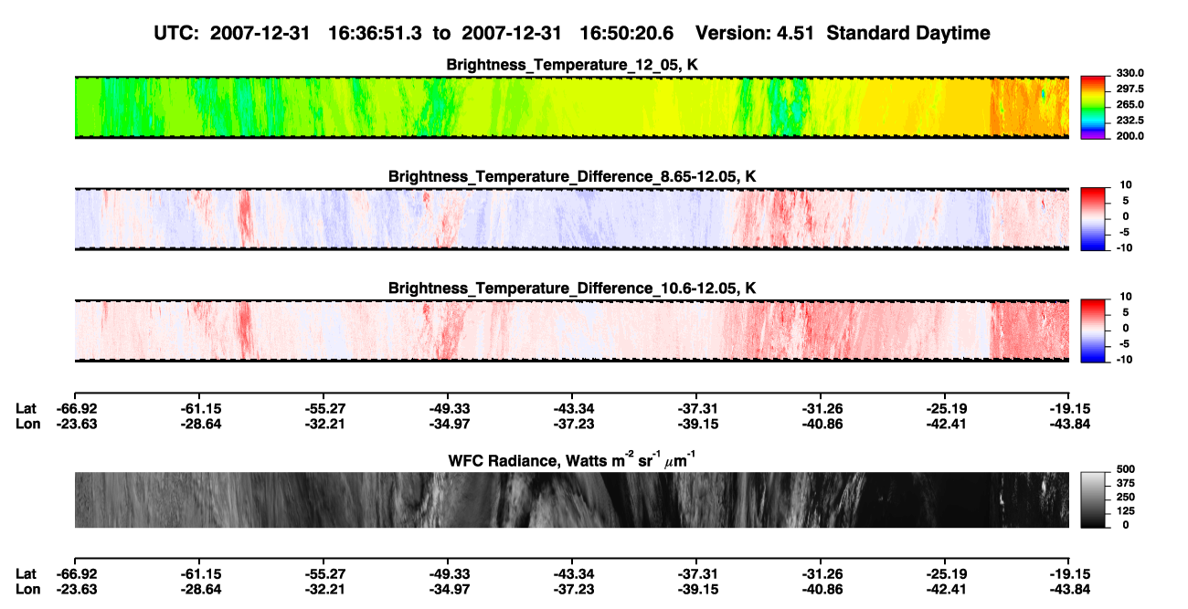Click the 125 label on radiance color bar
Screen dimensions: 1188x609
(x=1126, y=511)
